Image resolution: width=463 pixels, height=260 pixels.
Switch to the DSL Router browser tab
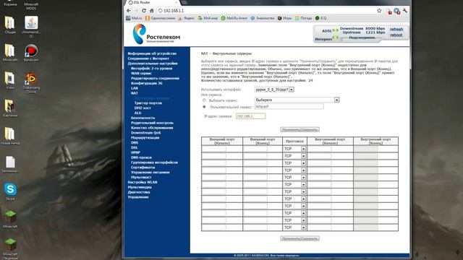[x=152, y=2]
